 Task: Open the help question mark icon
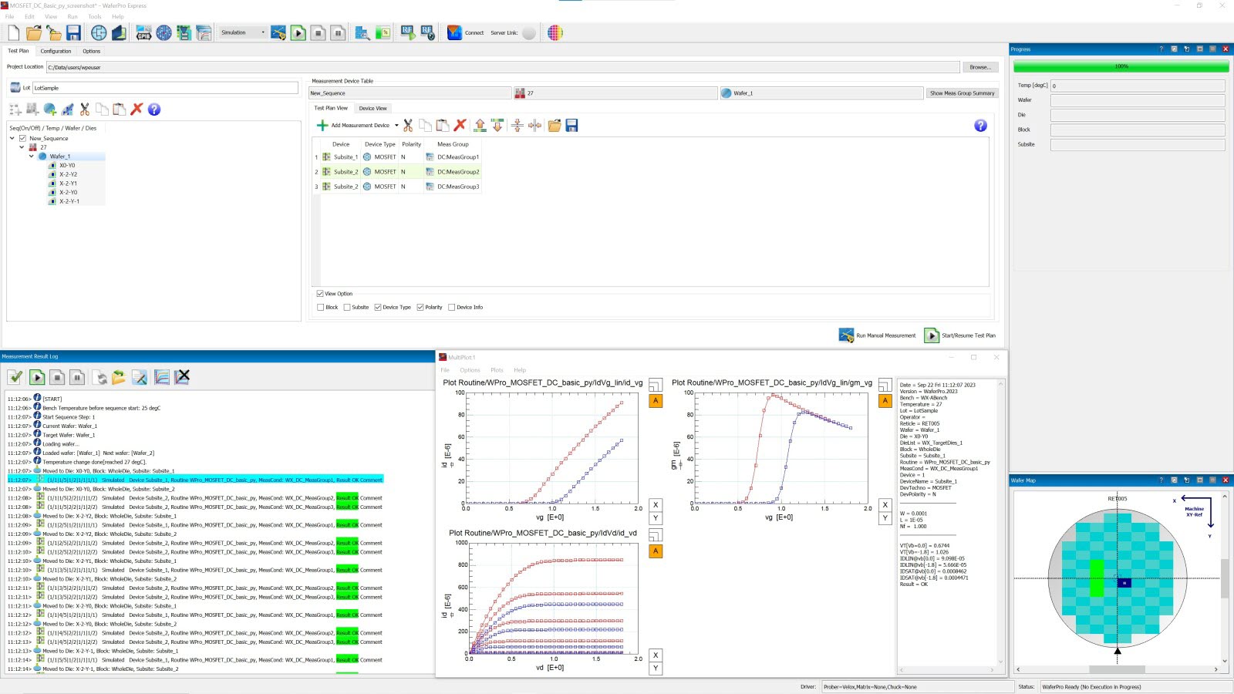coord(154,109)
